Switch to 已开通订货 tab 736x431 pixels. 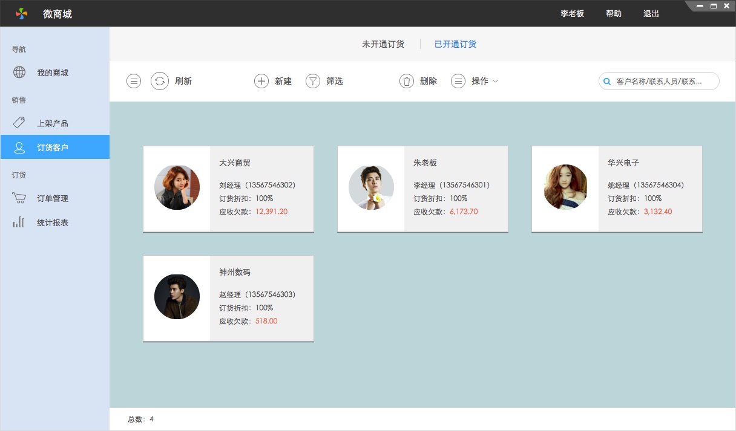coord(455,44)
